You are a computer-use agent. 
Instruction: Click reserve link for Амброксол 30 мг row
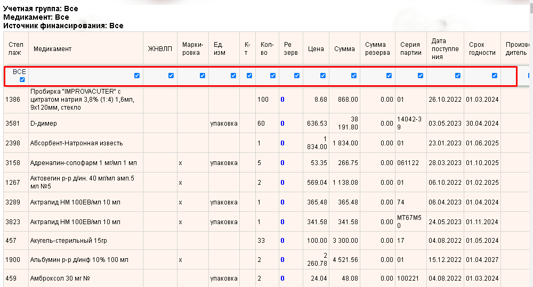point(282,278)
